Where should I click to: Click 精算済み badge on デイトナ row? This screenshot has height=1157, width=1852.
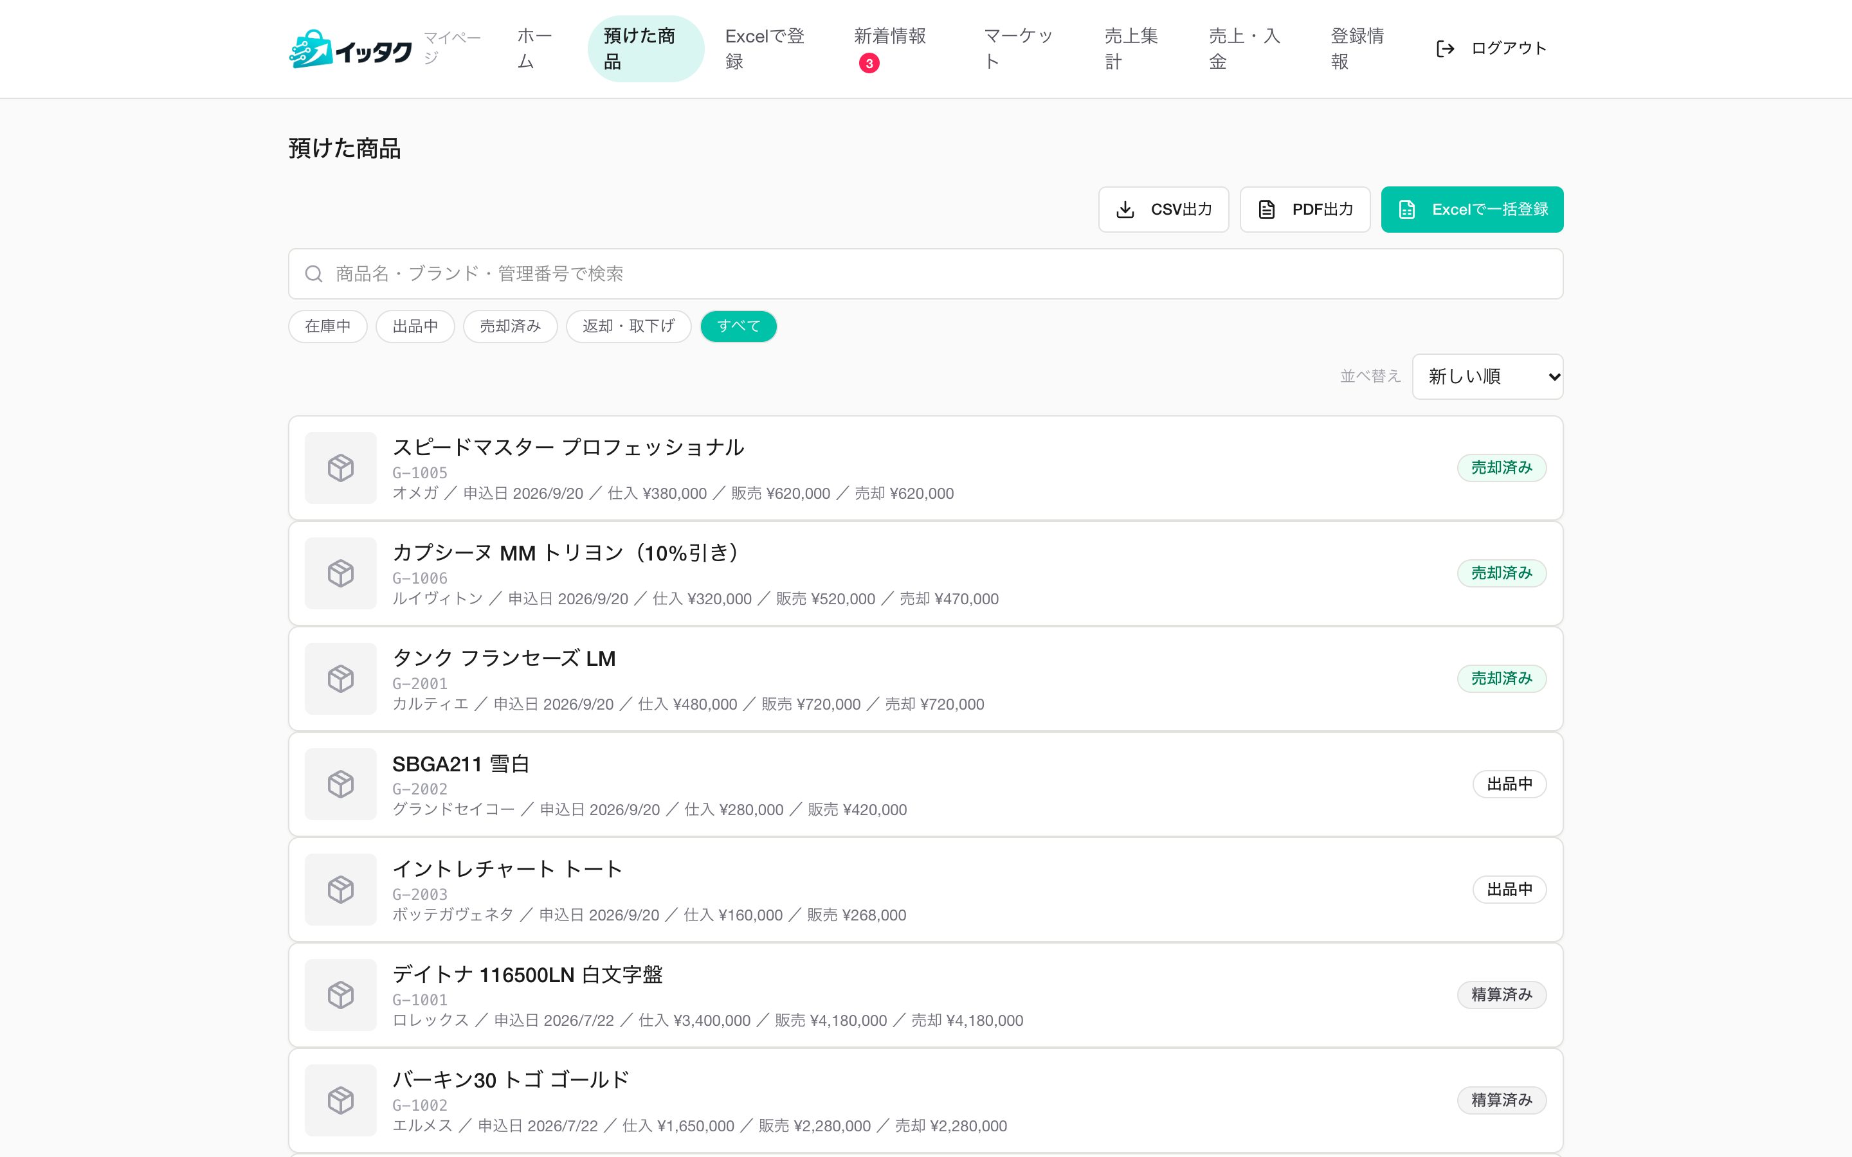pos(1502,995)
